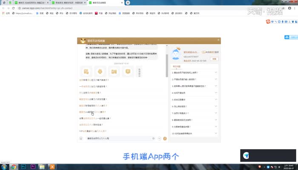The width and height of the screenshot is (298, 170).
Task: Click the circled down-arrow next to the input
Action: (159, 139)
